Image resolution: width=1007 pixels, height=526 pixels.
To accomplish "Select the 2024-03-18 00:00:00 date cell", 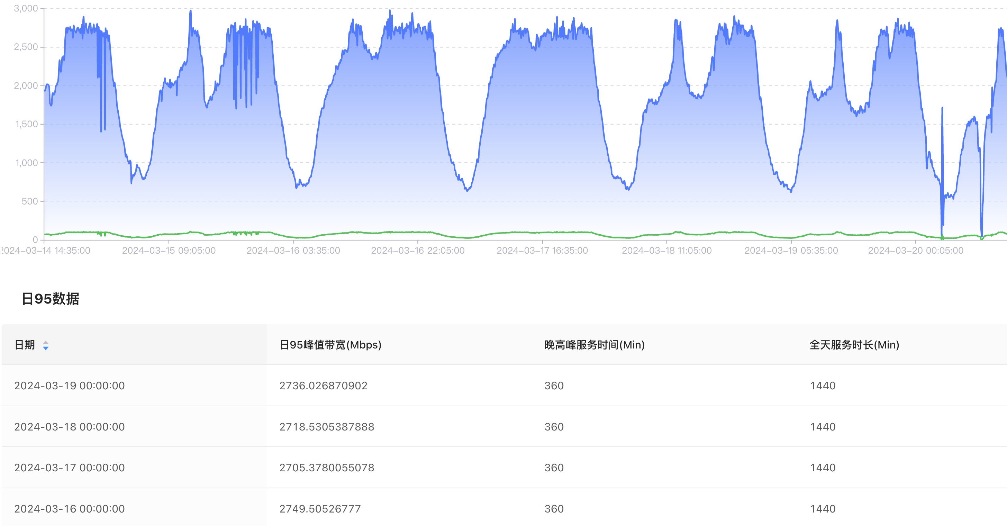I will [70, 427].
